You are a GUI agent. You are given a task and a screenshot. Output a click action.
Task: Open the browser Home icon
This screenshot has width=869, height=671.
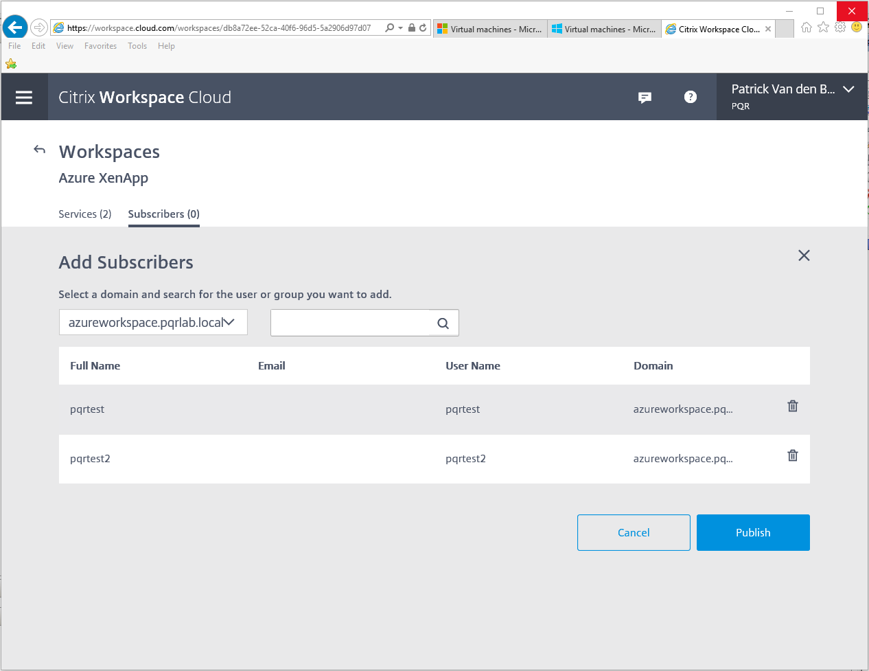[x=807, y=27]
